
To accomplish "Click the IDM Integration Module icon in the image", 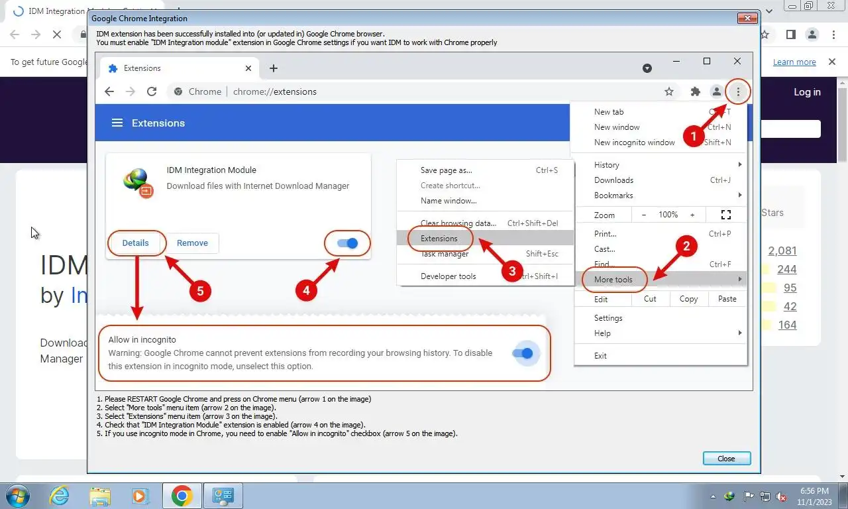I will click(x=138, y=183).
